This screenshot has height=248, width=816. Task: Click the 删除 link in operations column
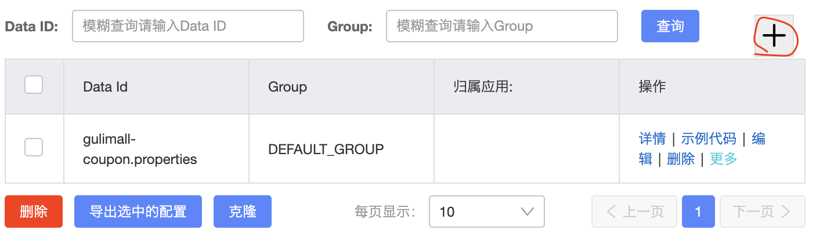point(681,159)
